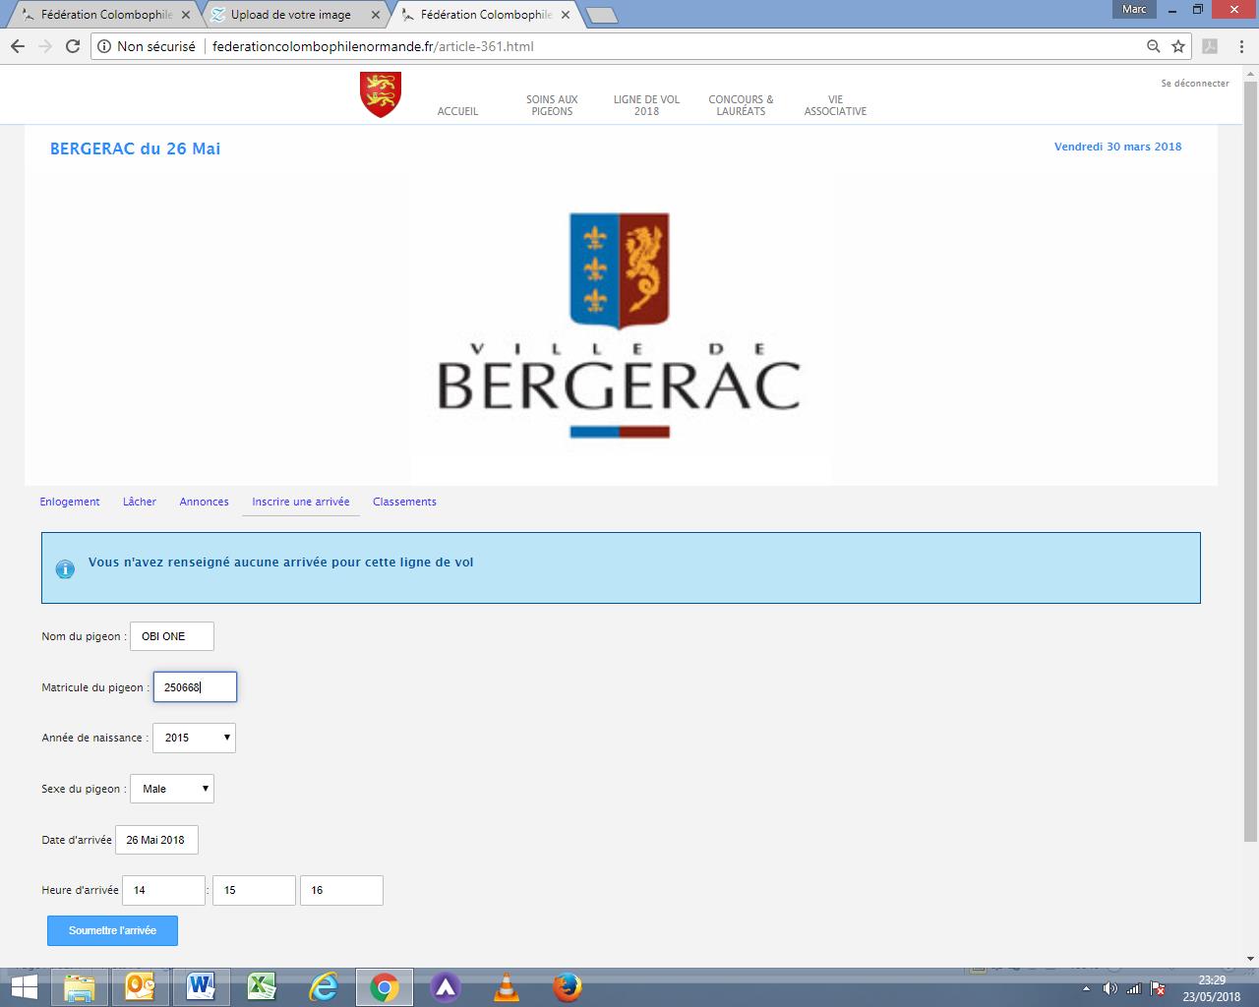Viewport: 1259px width, 1007px height.
Task: Click the taskbar clock showing 23:29
Action: click(x=1212, y=987)
